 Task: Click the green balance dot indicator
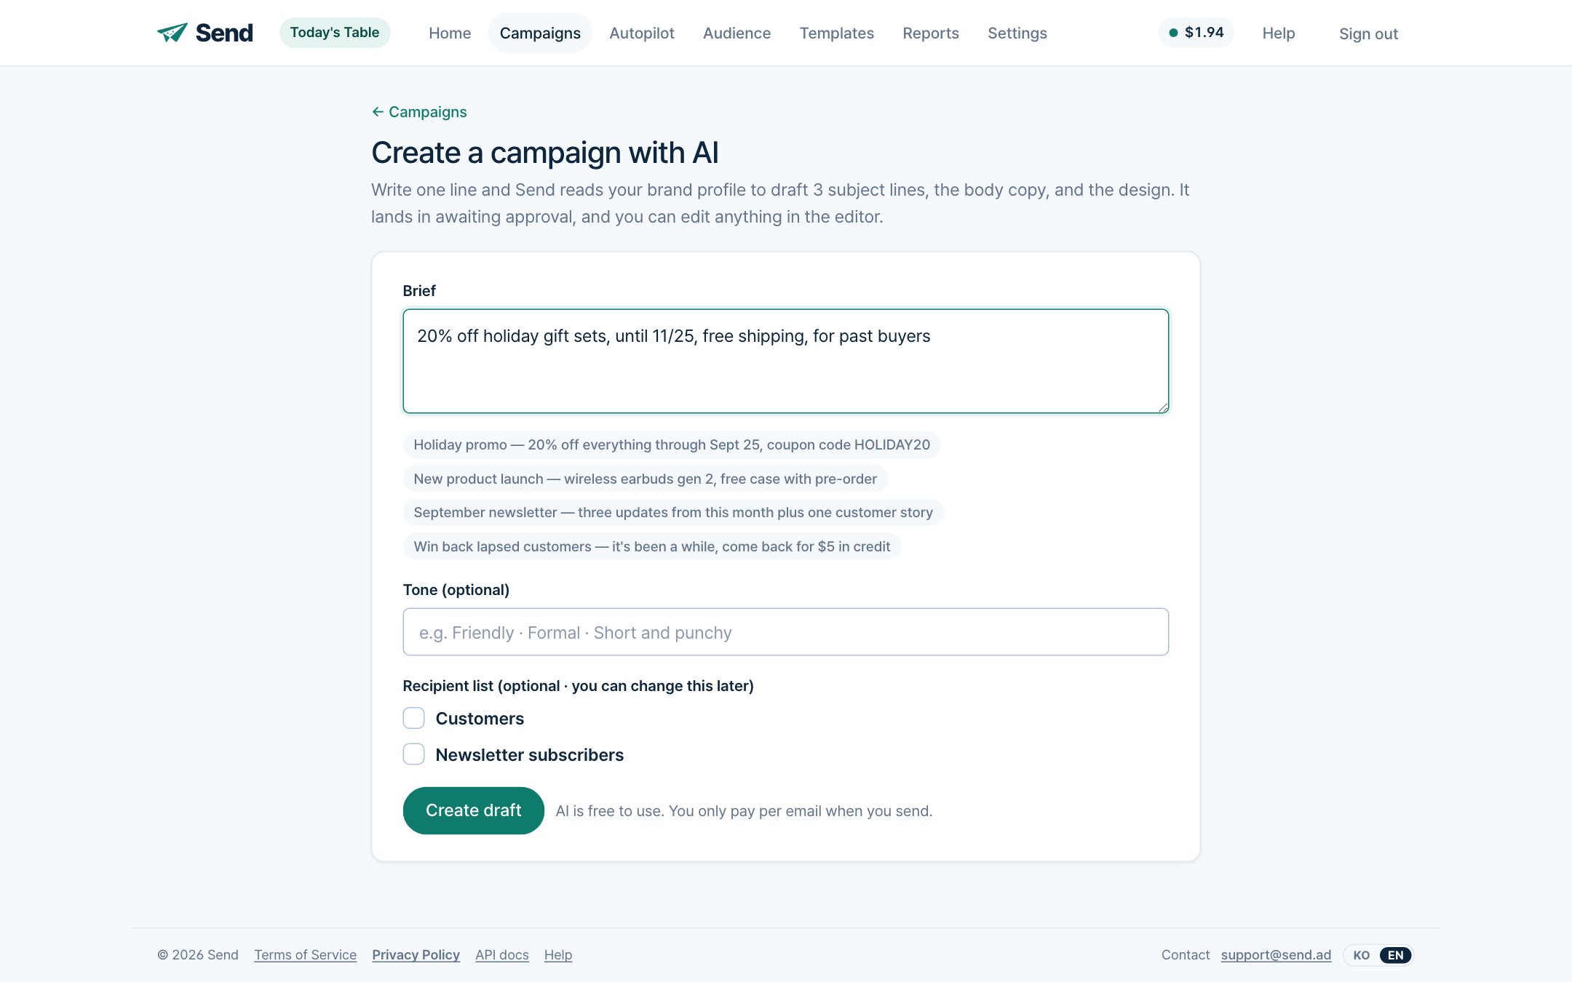[1173, 33]
